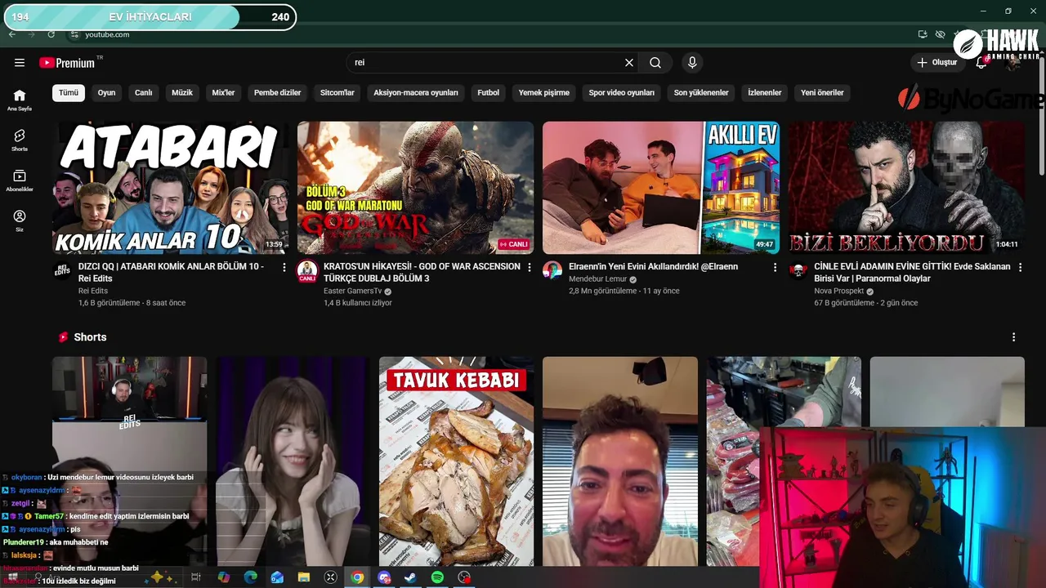Play the God of War Maratonu thumbnail
The height and width of the screenshot is (588, 1046).
[x=415, y=188]
